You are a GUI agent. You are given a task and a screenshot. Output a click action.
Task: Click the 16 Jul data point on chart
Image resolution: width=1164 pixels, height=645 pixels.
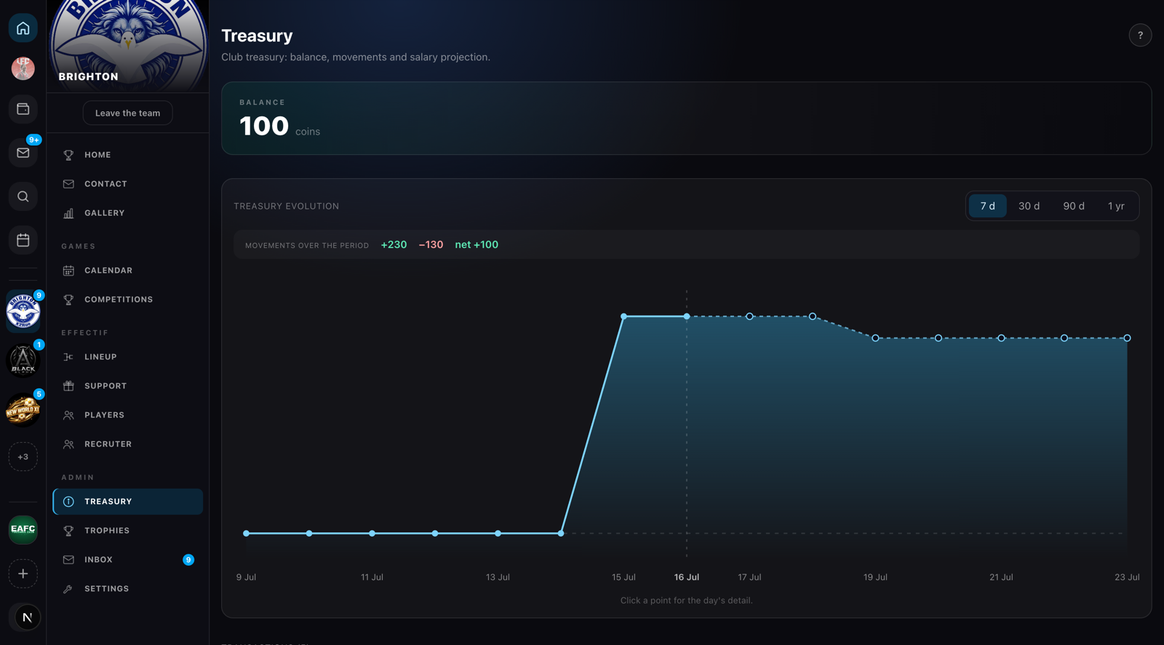[x=686, y=316]
